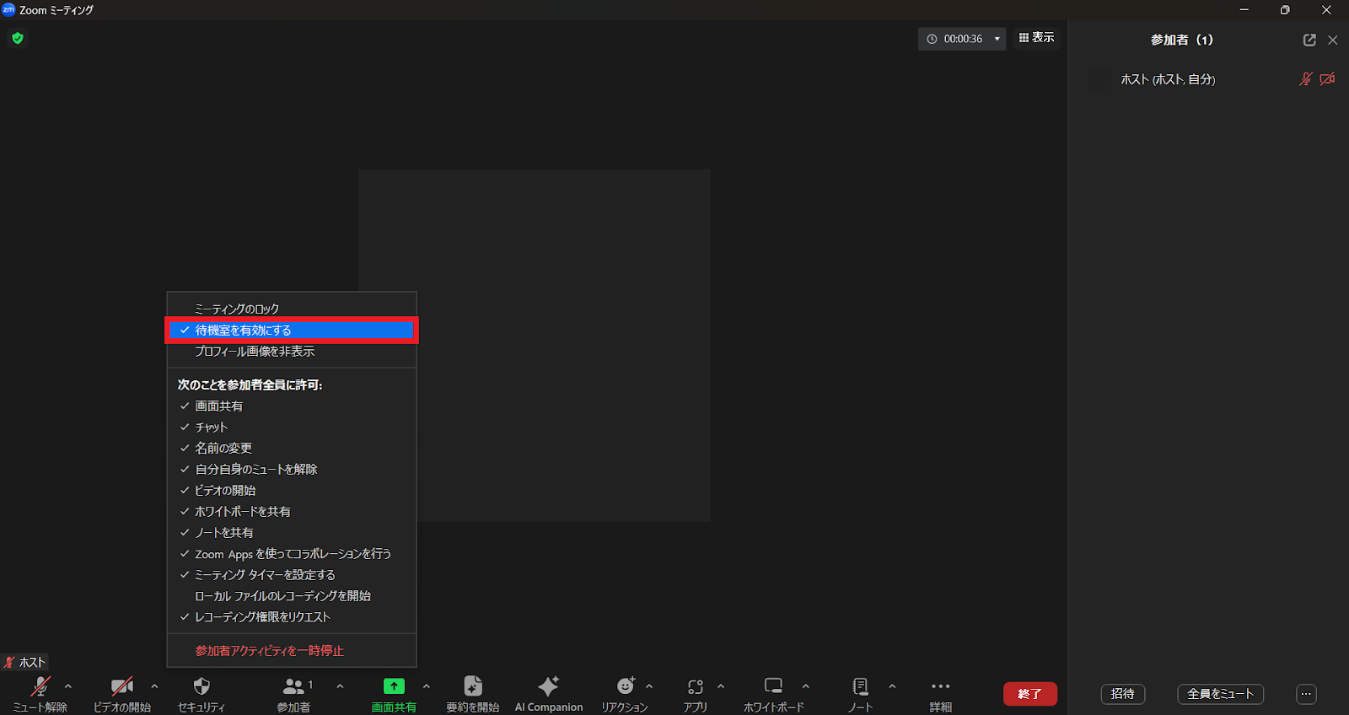Image resolution: width=1349 pixels, height=715 pixels.
Task: Select local recording (ローカル ファイルのレコーディングを開始) item
Action: [x=292, y=596]
